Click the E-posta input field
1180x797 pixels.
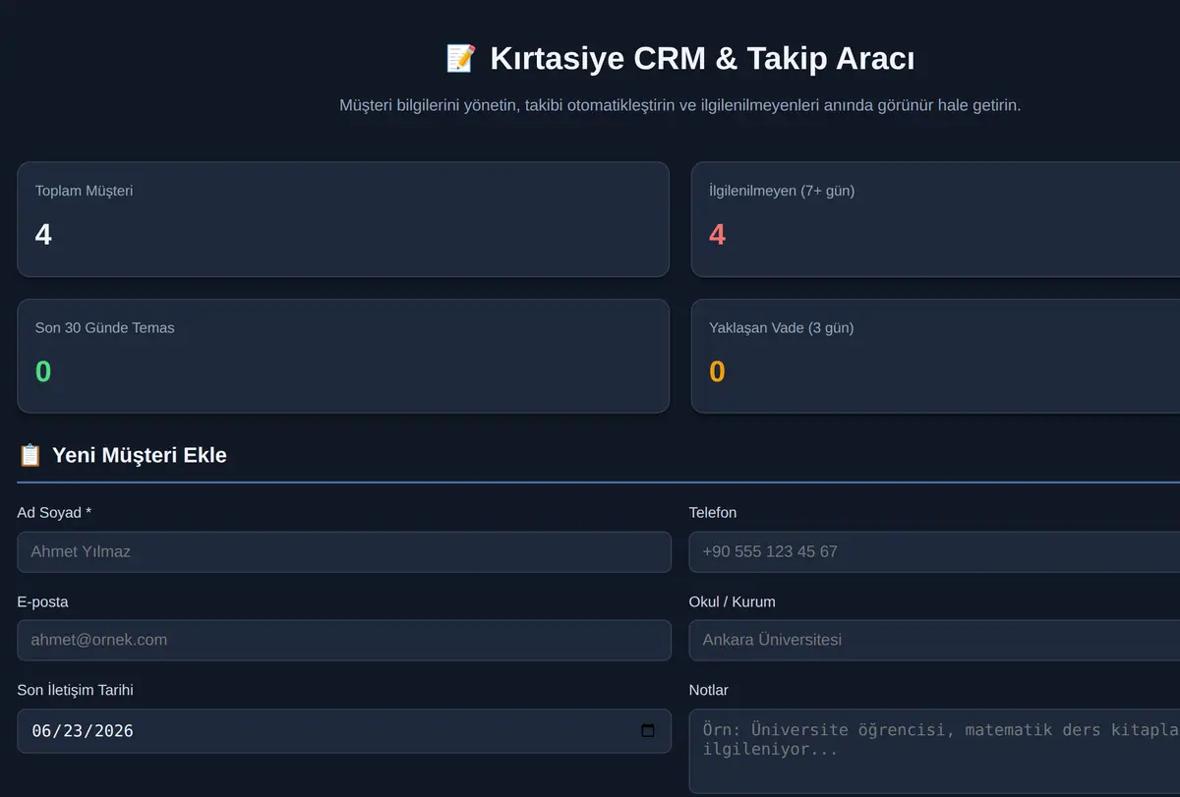[344, 640]
